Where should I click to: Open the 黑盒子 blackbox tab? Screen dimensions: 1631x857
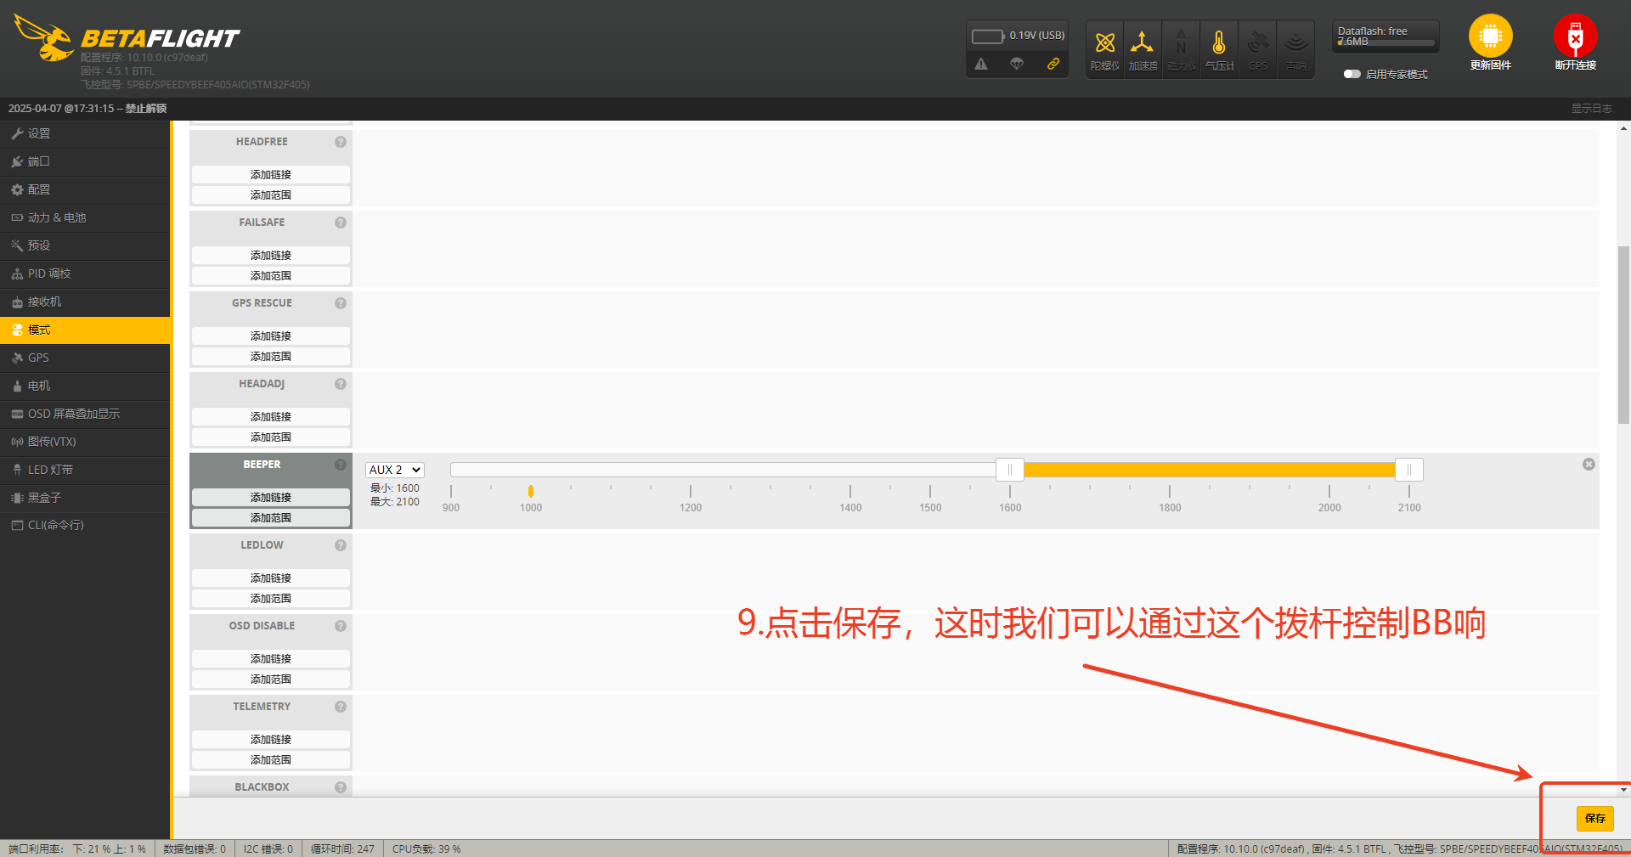point(85,499)
